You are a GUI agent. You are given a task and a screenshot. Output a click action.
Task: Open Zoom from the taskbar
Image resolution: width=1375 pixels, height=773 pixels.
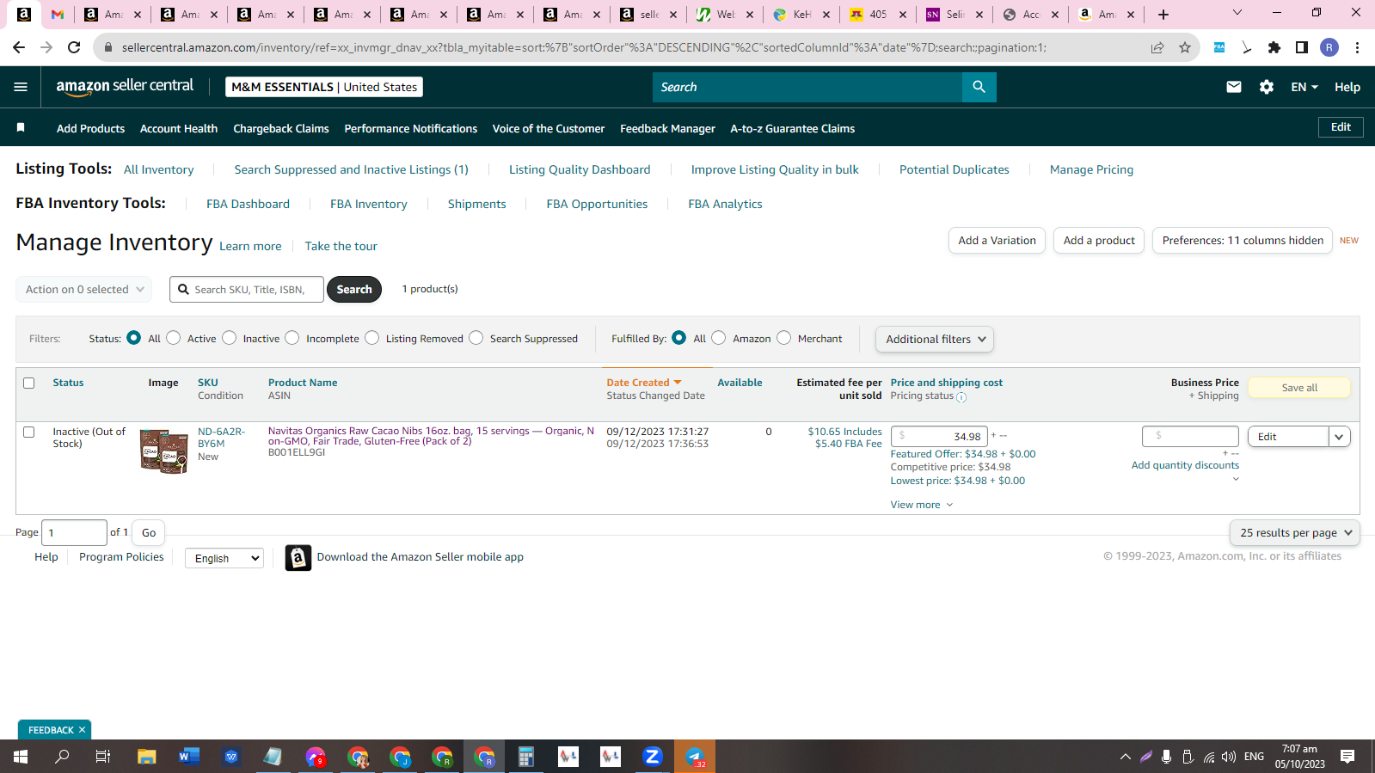pos(653,757)
